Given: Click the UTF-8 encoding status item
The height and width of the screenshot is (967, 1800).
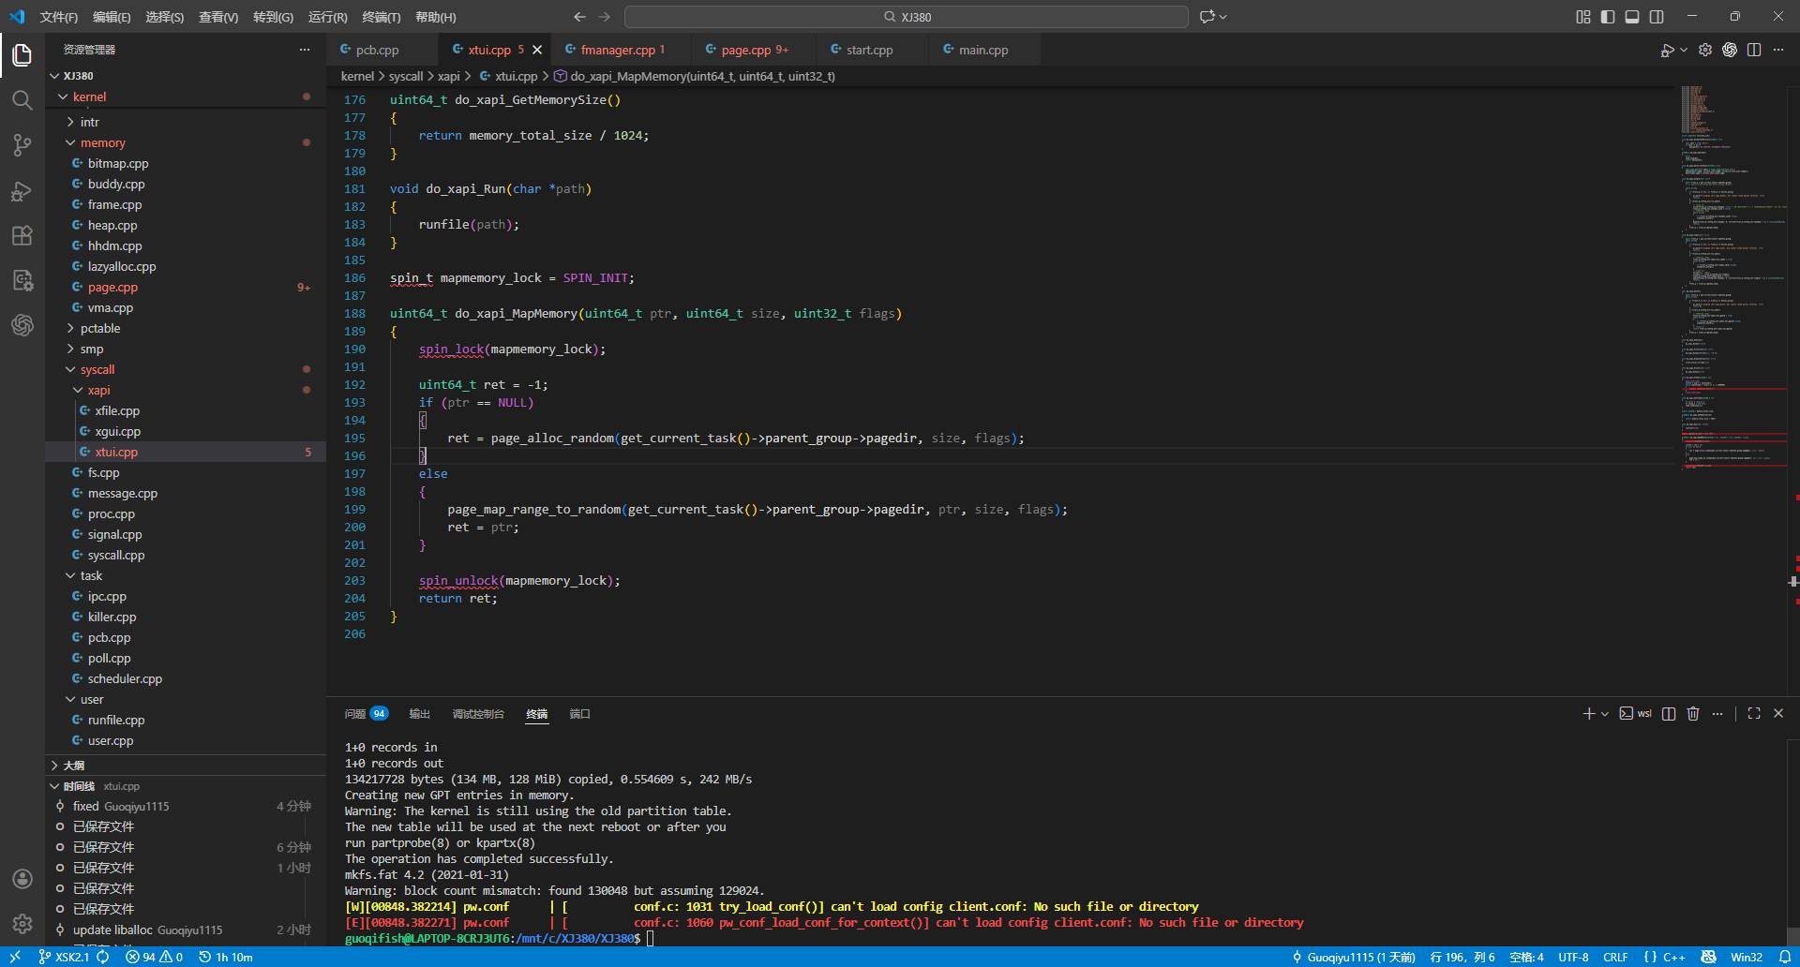Looking at the screenshot, I should tap(1573, 957).
